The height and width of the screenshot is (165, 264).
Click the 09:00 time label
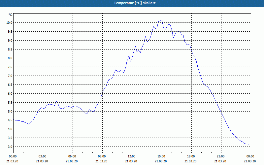coord(102,156)
